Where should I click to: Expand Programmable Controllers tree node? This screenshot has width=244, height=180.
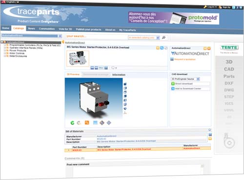tap(5, 45)
